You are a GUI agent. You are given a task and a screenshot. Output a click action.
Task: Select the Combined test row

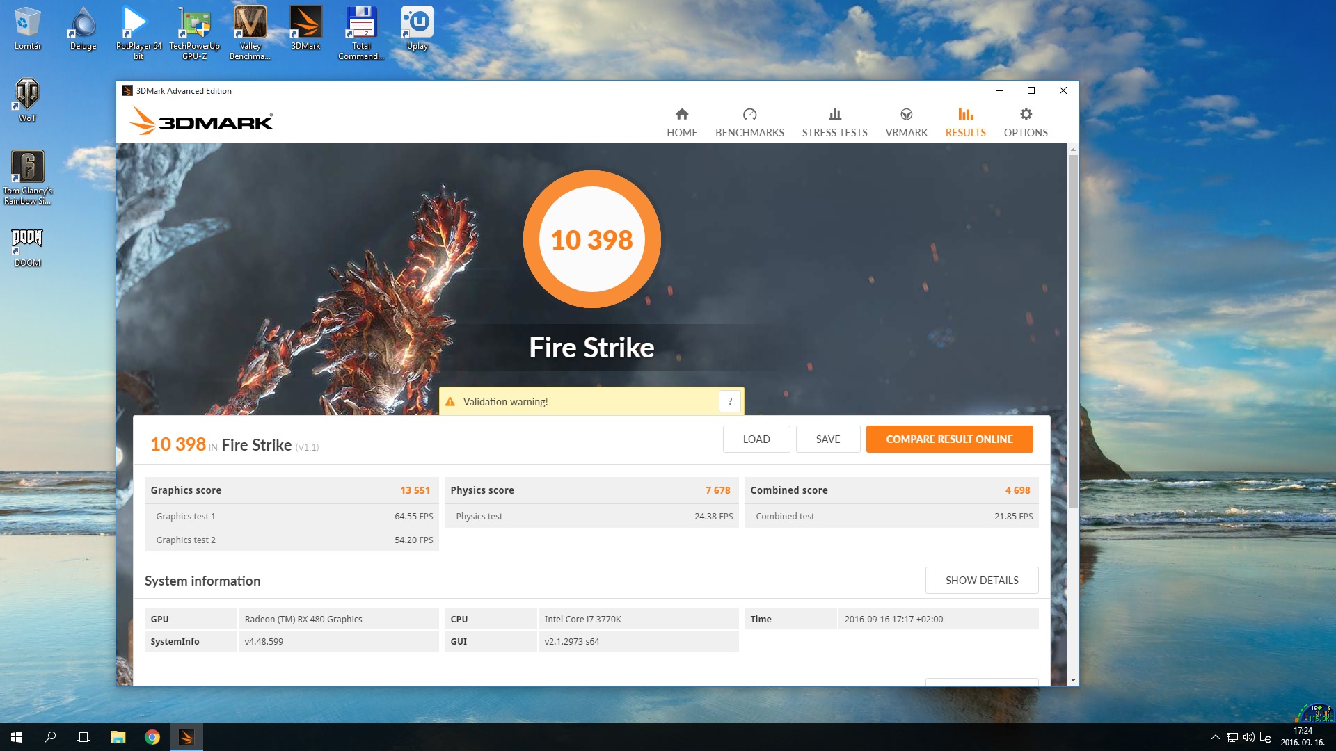pyautogui.click(x=891, y=516)
